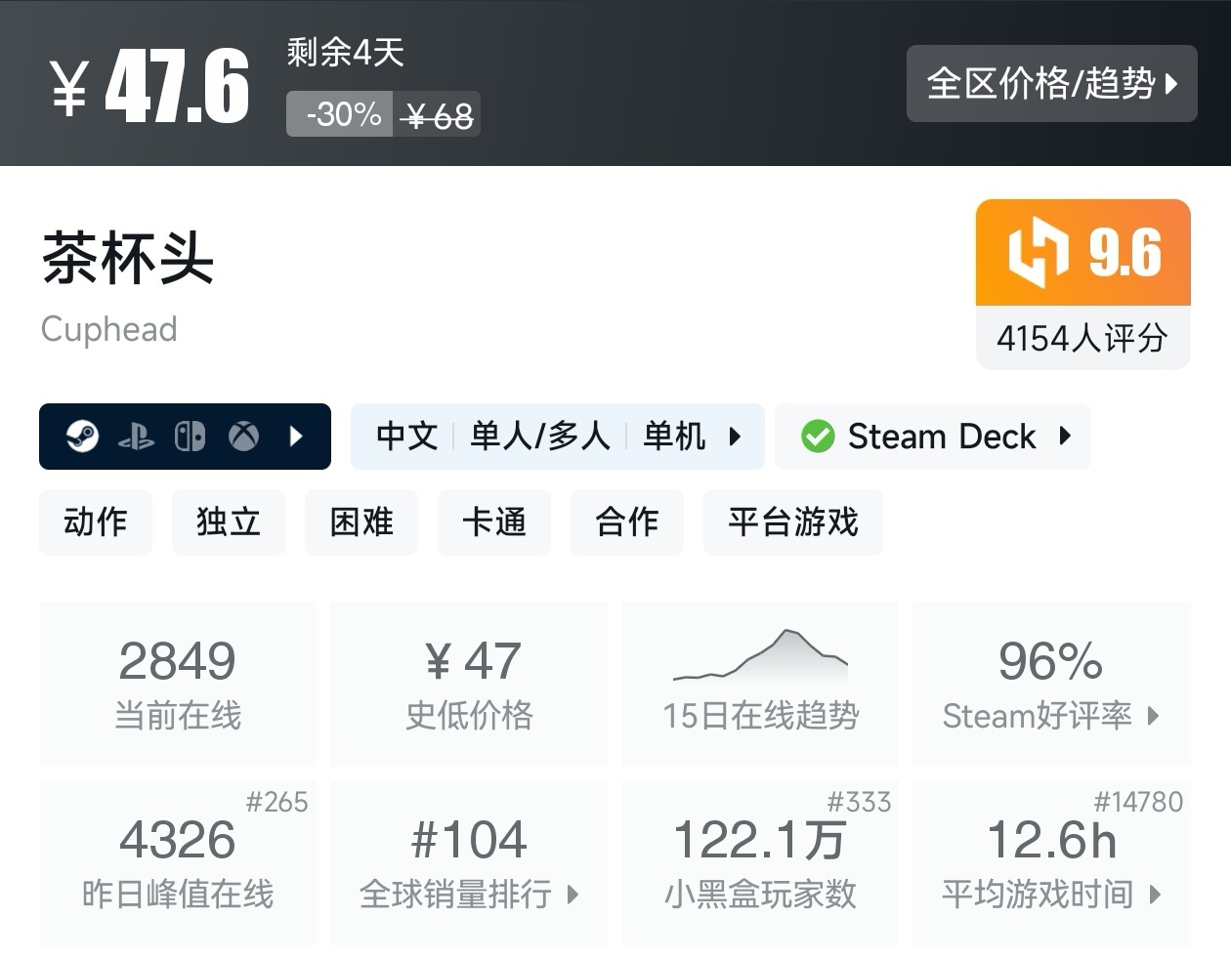1231x959 pixels.
Task: Click the ¥47 史低价格 card
Action: (470, 684)
